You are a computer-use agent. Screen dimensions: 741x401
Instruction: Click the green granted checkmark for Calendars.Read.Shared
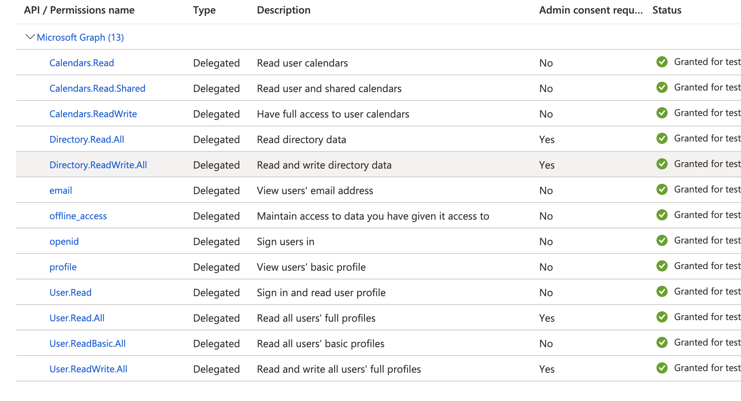coord(662,87)
